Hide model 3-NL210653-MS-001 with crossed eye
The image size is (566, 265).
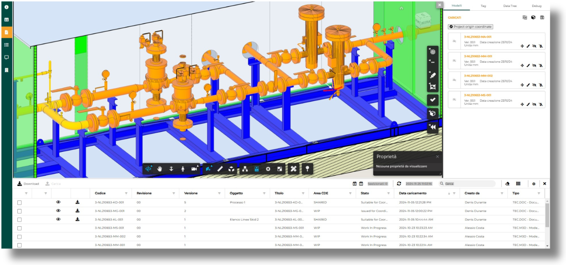pyautogui.click(x=534, y=104)
